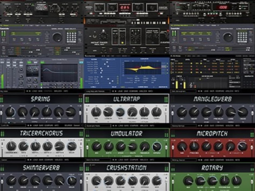Open the preset name field above MangledVerb
The height and width of the screenshot is (191, 255).
tap(183, 91)
